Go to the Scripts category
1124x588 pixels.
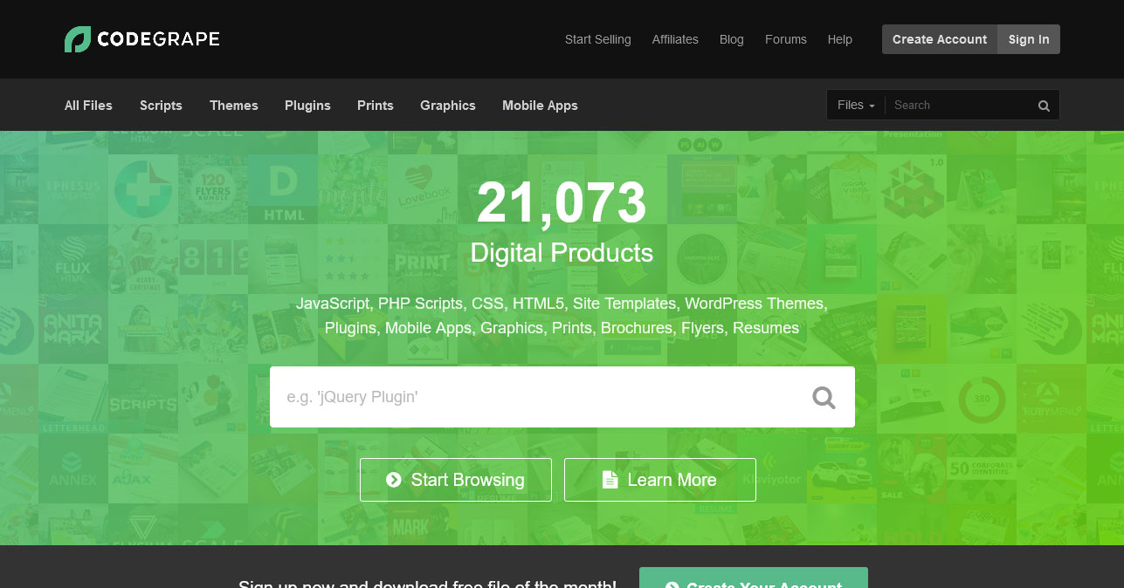161,106
